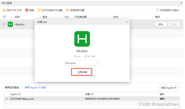The image size is (185, 109).
Task: Click the help question mark icon
Action: (158, 10)
